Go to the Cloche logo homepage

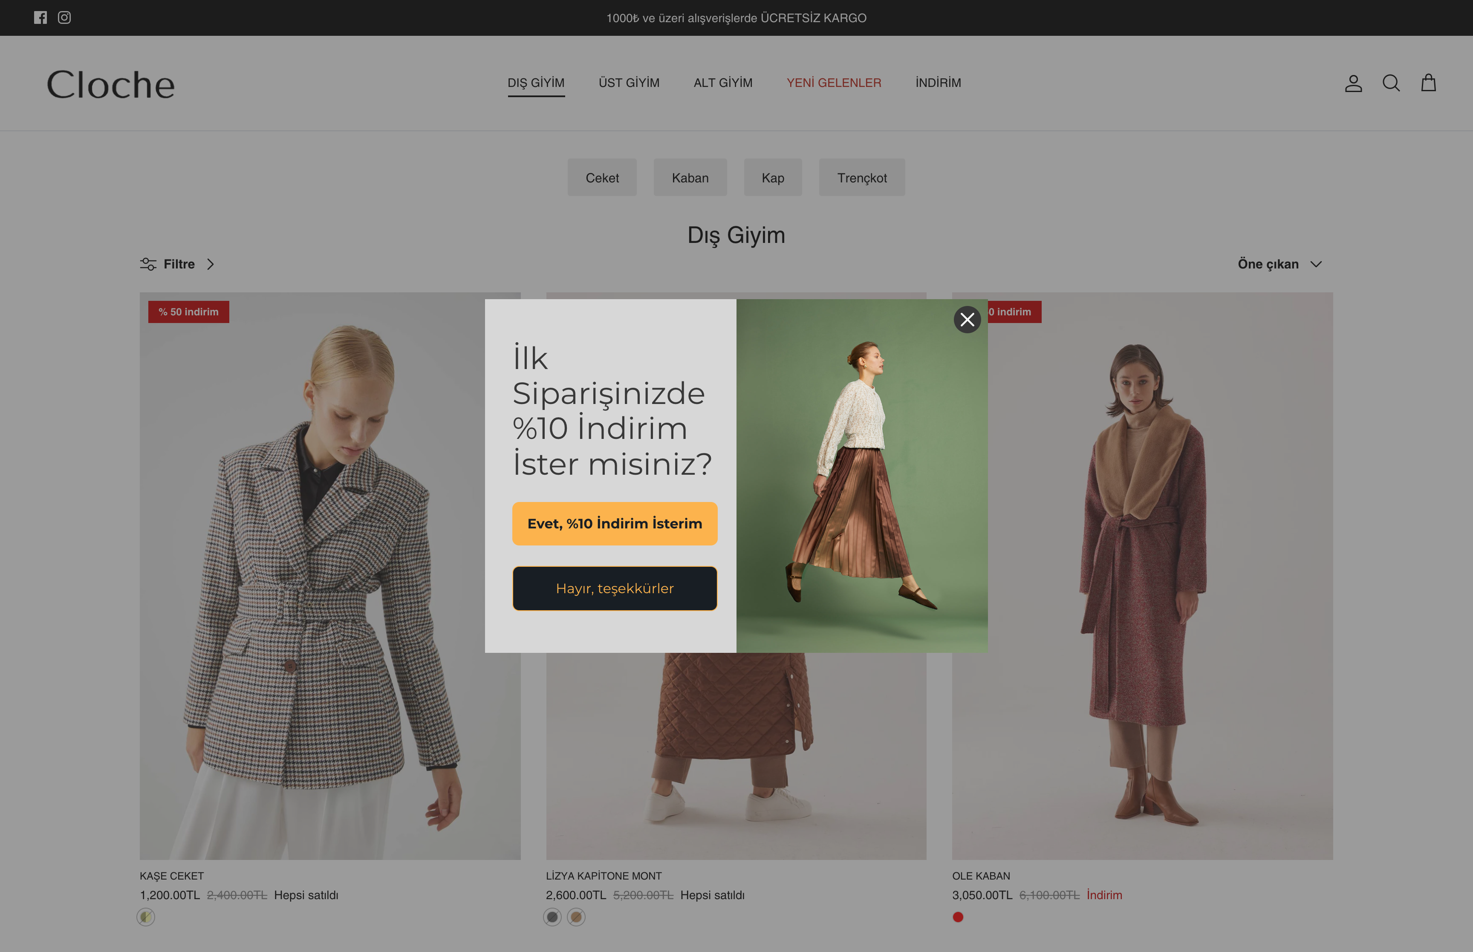[111, 84]
